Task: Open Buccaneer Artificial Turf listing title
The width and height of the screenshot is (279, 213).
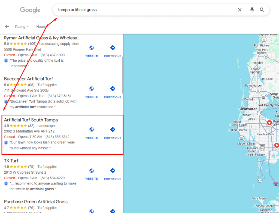Action: (28, 79)
